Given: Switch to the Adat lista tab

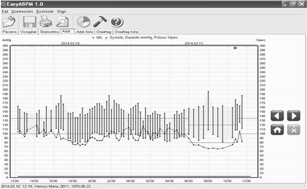Looking at the screenshot, I should click(x=85, y=32).
